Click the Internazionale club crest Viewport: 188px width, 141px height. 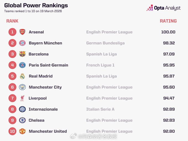[x=22, y=109]
